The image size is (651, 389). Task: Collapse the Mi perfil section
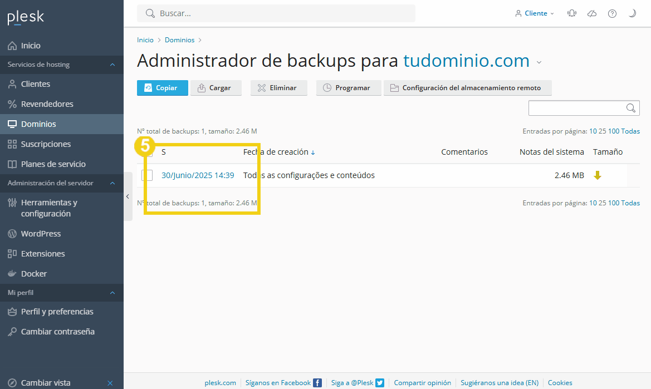point(112,293)
